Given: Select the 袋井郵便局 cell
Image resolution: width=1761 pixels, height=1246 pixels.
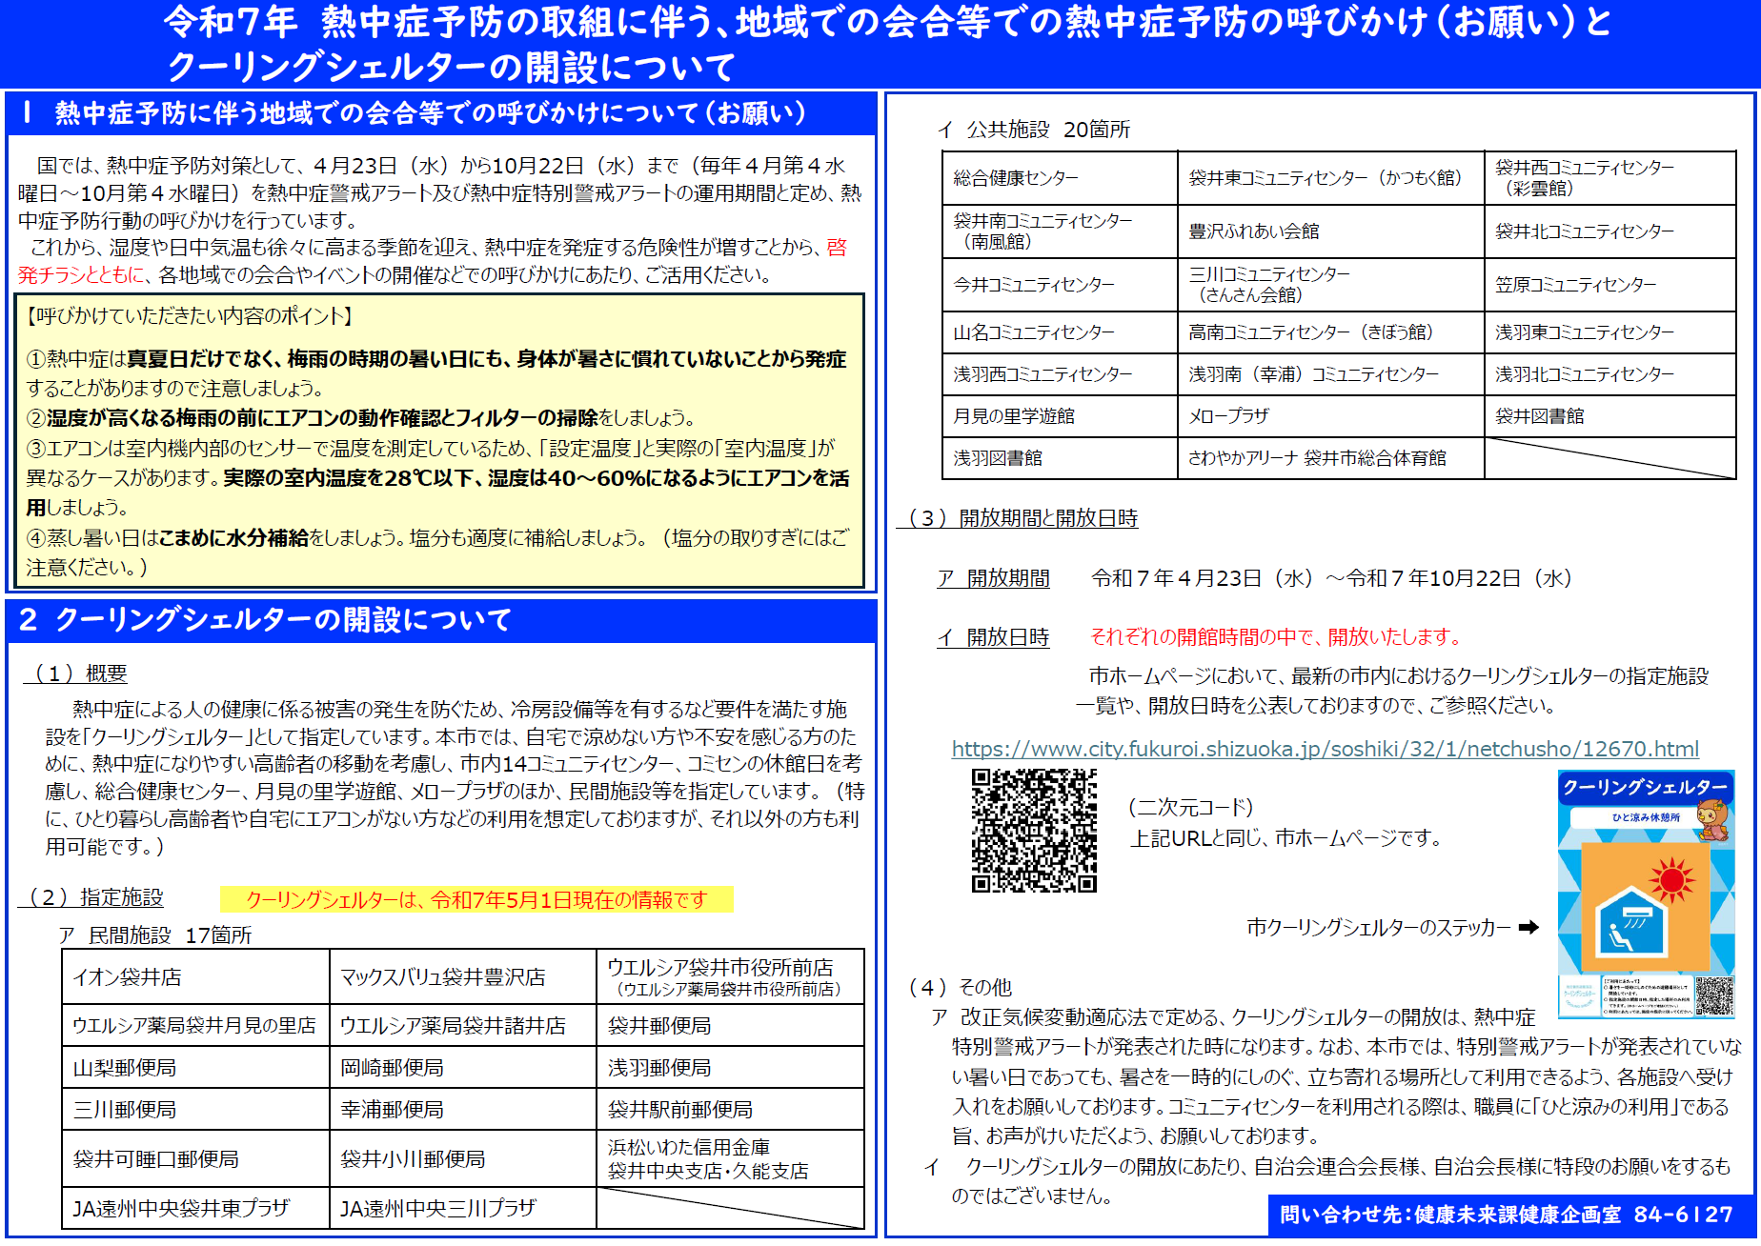Looking at the screenshot, I should coord(731,1025).
